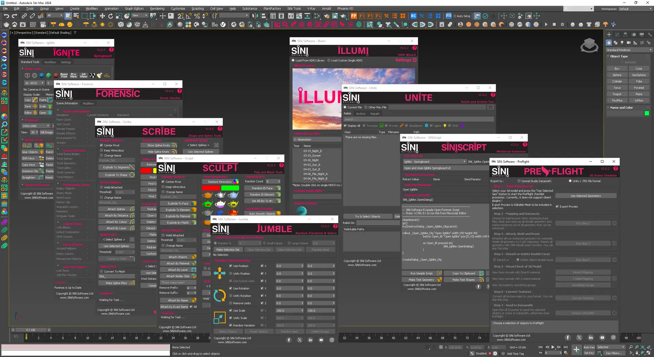
Task: Jump to the end of the animation
Action: coord(565,347)
